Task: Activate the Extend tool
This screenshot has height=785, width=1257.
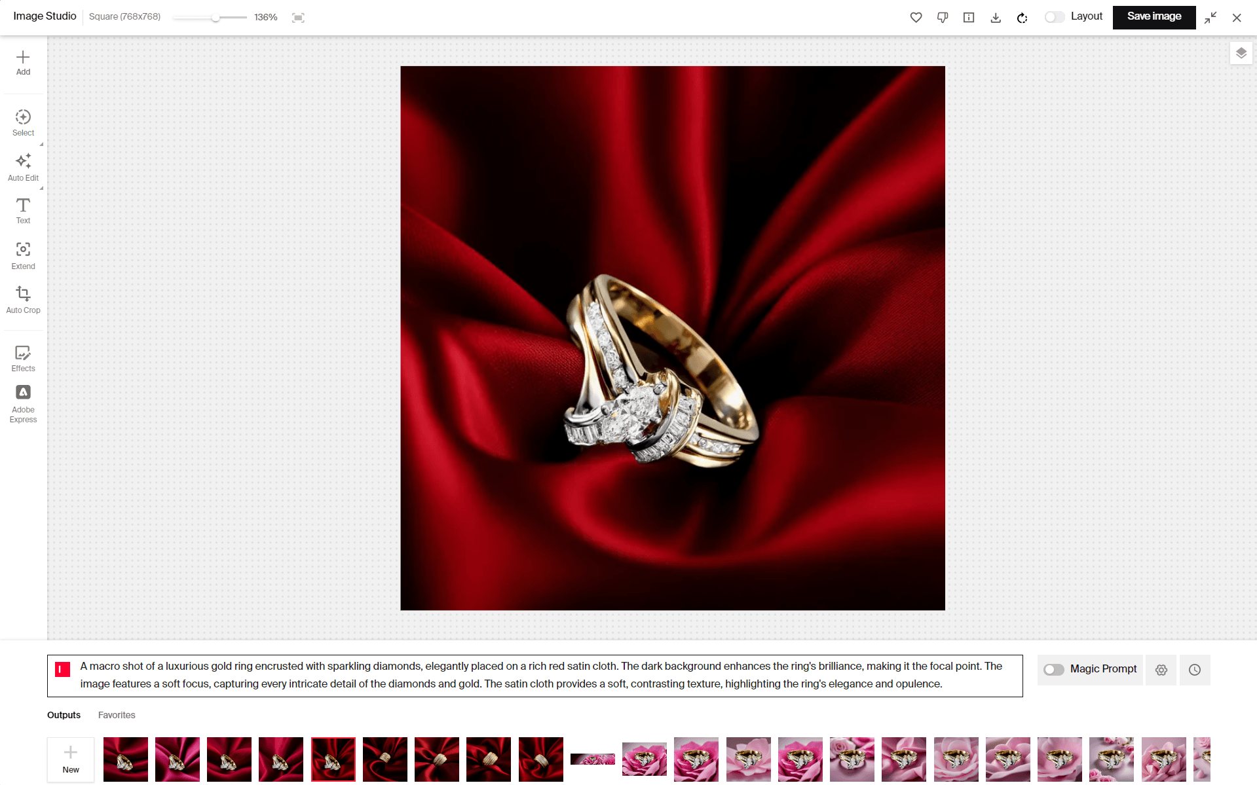Action: 23,255
